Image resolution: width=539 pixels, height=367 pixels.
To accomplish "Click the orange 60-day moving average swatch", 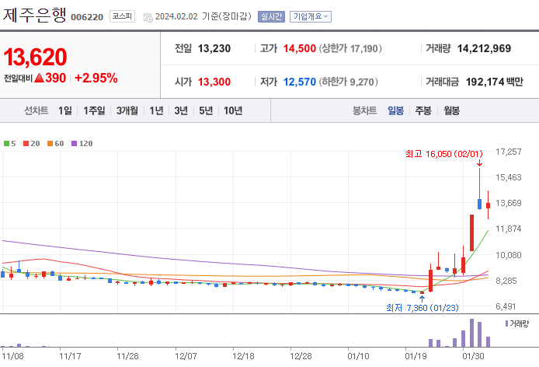I will 50,144.
